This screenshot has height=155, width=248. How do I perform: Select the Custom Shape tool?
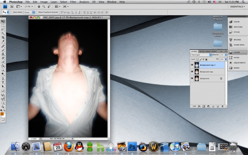coord(3,91)
